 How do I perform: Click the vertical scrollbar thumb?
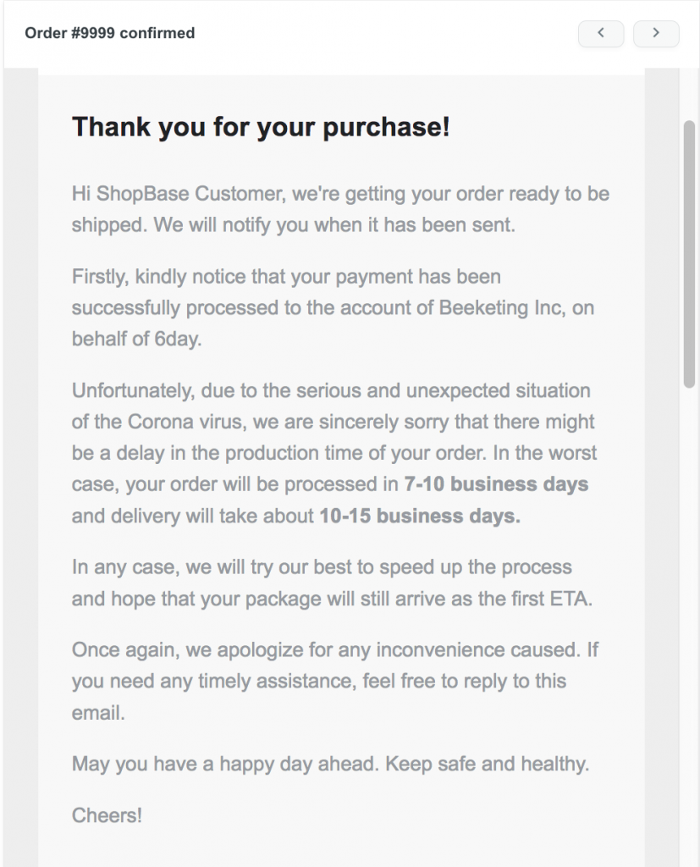click(689, 254)
